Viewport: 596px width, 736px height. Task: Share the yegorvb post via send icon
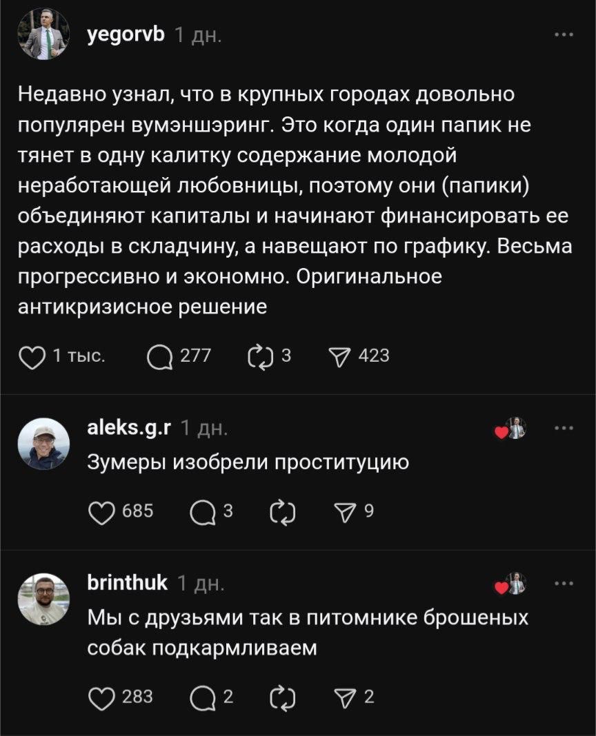(341, 356)
